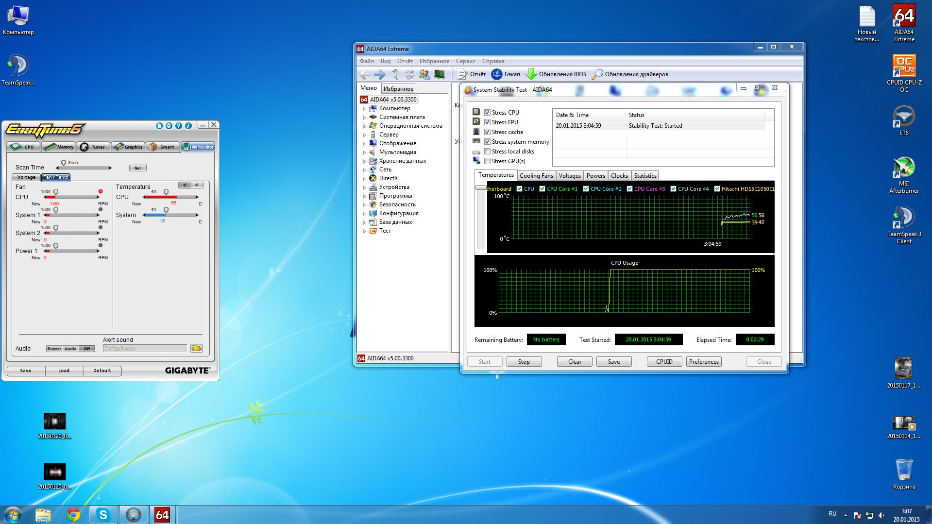
Task: Click the CPUID button
Action: pos(664,362)
